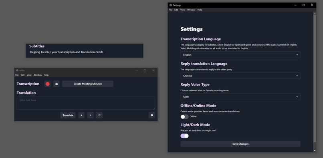Click the Translate button
The height and width of the screenshot is (158, 323).
coord(68,116)
